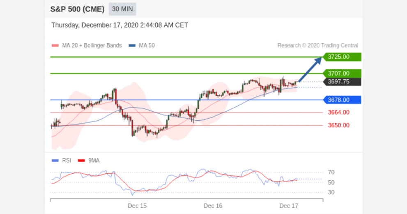
Task: Click the RSI 70 level label
Action: click(331, 172)
